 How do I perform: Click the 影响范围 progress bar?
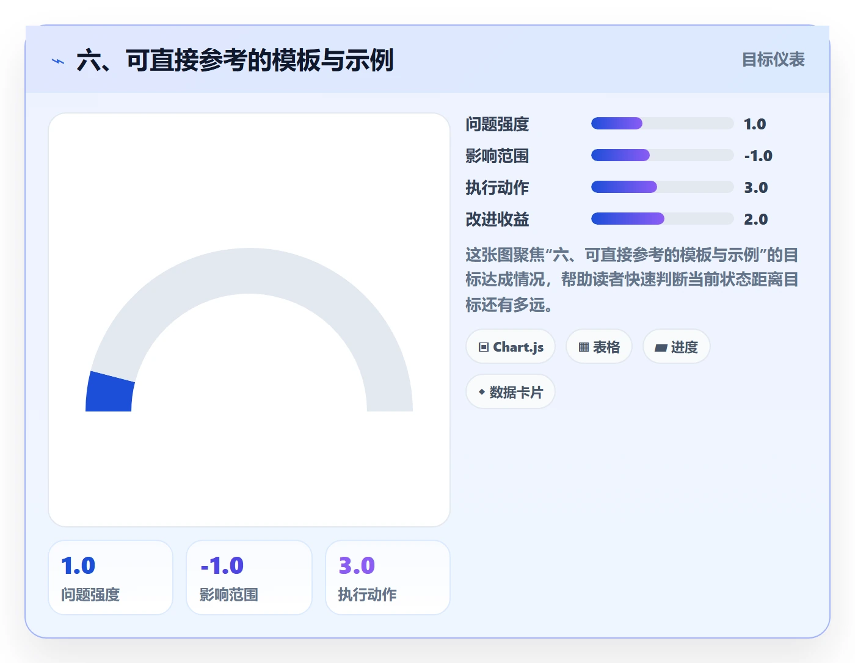[662, 155]
